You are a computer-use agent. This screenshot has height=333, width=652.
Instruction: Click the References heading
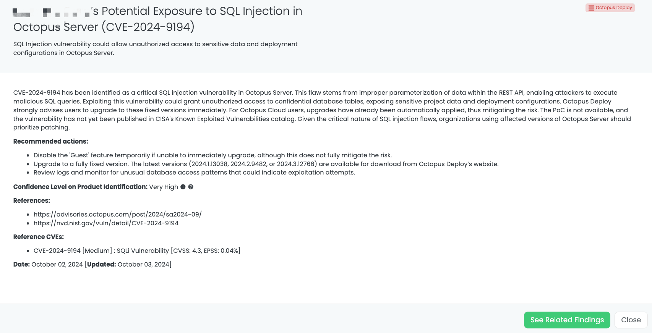(x=32, y=200)
